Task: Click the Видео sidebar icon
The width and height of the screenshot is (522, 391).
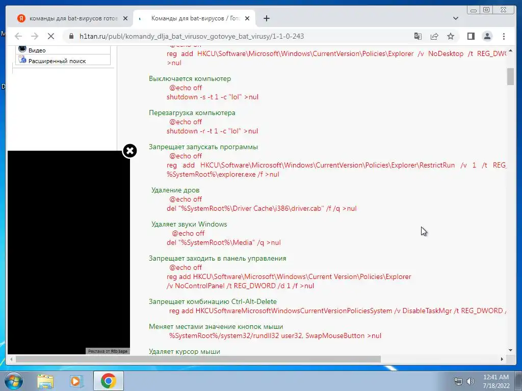Action: click(x=22, y=49)
